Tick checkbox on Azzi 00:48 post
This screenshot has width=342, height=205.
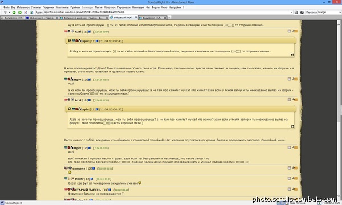coord(289,31)
